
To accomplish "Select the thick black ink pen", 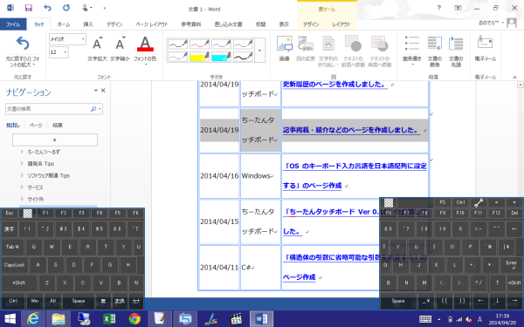I will (243, 57).
